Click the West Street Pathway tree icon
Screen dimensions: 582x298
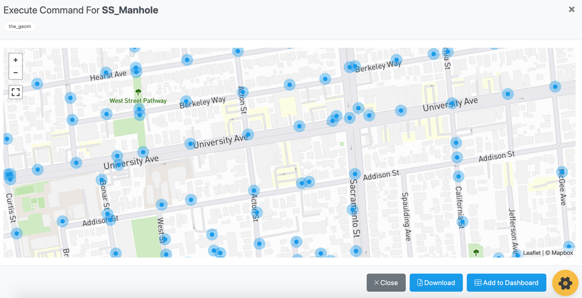(x=138, y=92)
